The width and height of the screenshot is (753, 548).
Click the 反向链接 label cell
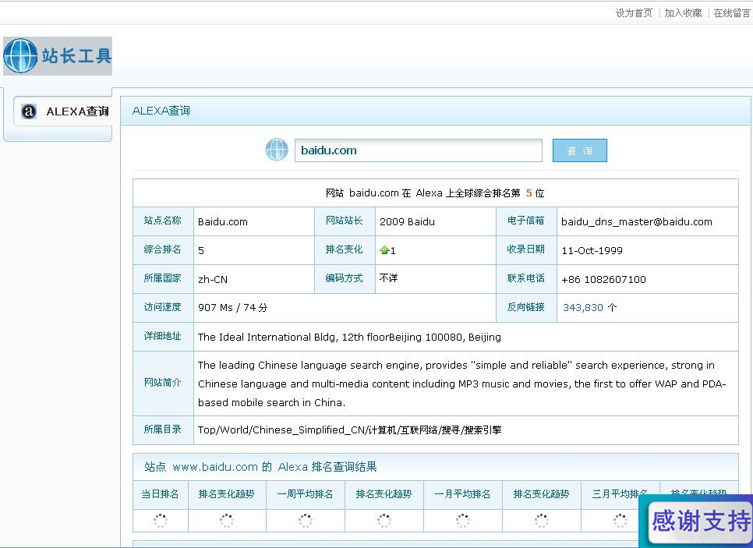tap(526, 307)
